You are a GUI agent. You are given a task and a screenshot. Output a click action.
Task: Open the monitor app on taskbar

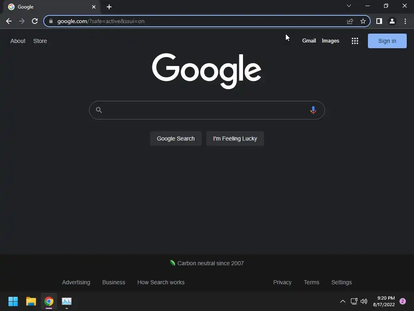(x=67, y=301)
